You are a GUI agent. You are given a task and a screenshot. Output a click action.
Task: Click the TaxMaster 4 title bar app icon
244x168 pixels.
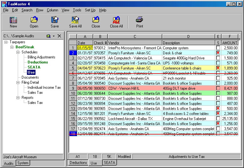coord(4,4)
